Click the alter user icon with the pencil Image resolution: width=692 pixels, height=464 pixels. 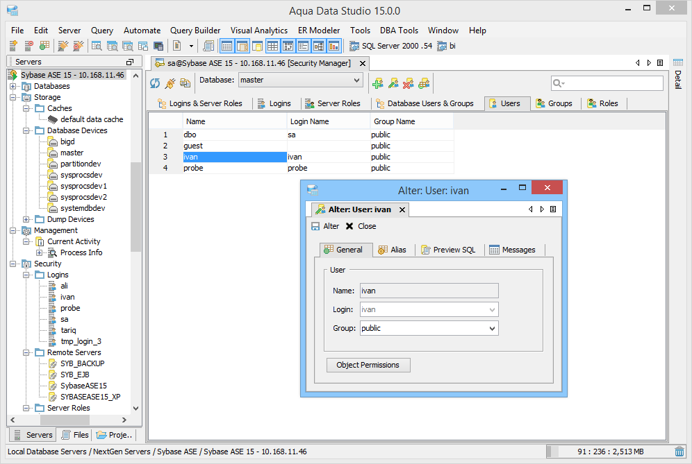[393, 83]
